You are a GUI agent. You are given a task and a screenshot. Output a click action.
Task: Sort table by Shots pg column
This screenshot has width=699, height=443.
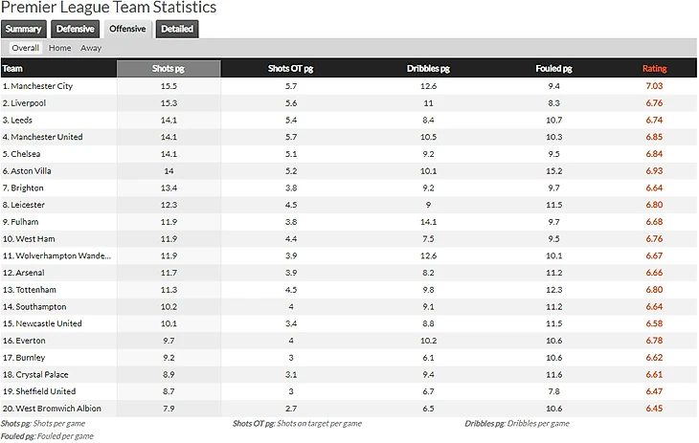click(x=169, y=69)
